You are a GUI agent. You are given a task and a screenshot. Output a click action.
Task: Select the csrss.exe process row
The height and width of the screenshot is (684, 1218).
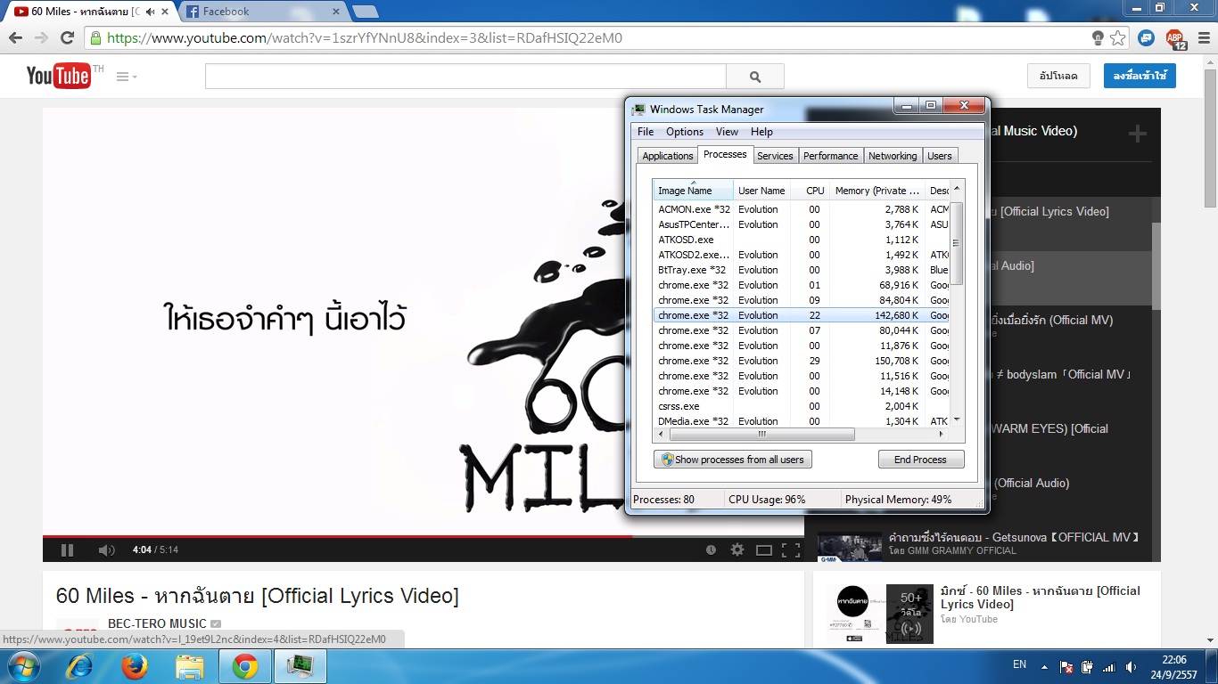tap(802, 406)
